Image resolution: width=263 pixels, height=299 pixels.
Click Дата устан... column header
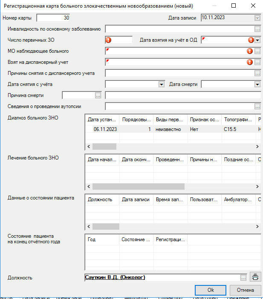tap(102, 120)
